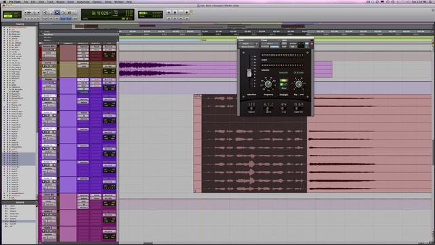The width and height of the screenshot is (435, 245).
Task: Click the Groups list panel header
Action: pyautogui.click(x=20, y=203)
